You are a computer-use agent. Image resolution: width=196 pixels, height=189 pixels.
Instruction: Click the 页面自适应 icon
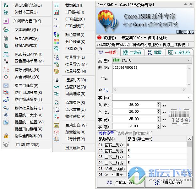tap(6, 86)
